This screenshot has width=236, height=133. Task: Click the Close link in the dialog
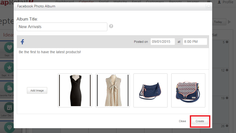click(182, 121)
